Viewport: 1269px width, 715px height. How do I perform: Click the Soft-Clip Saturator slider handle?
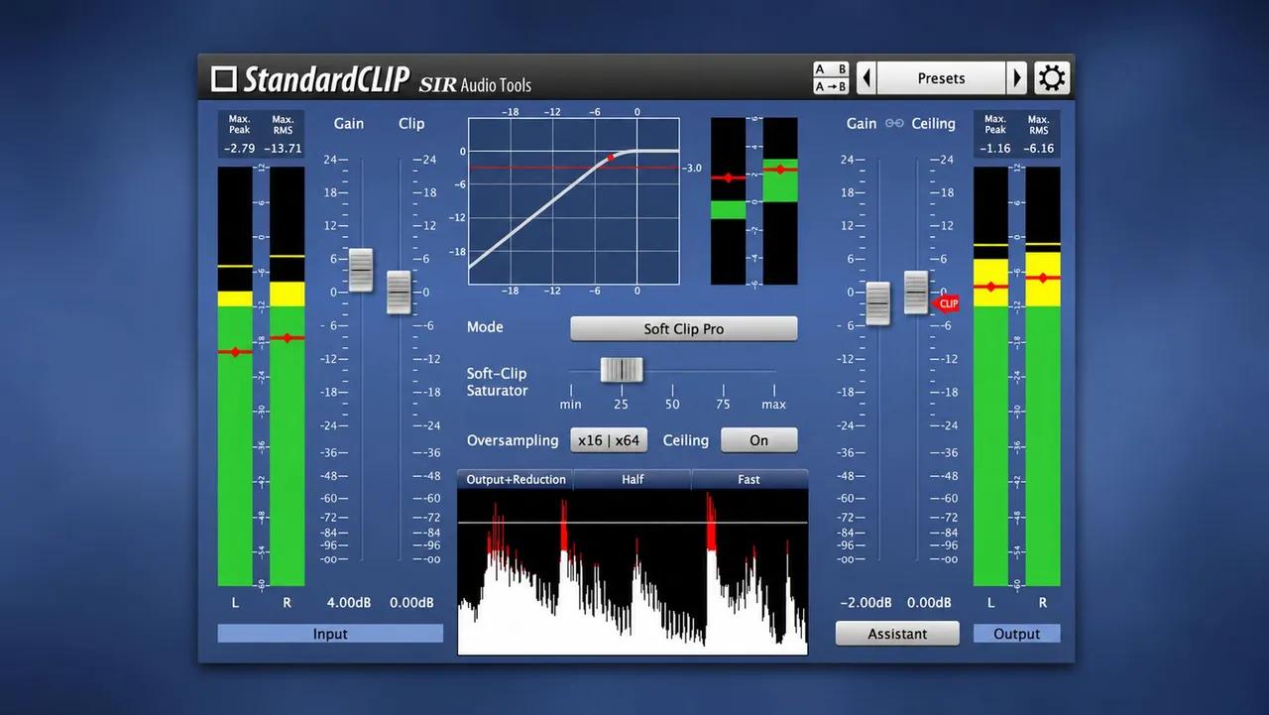pyautogui.click(x=622, y=370)
